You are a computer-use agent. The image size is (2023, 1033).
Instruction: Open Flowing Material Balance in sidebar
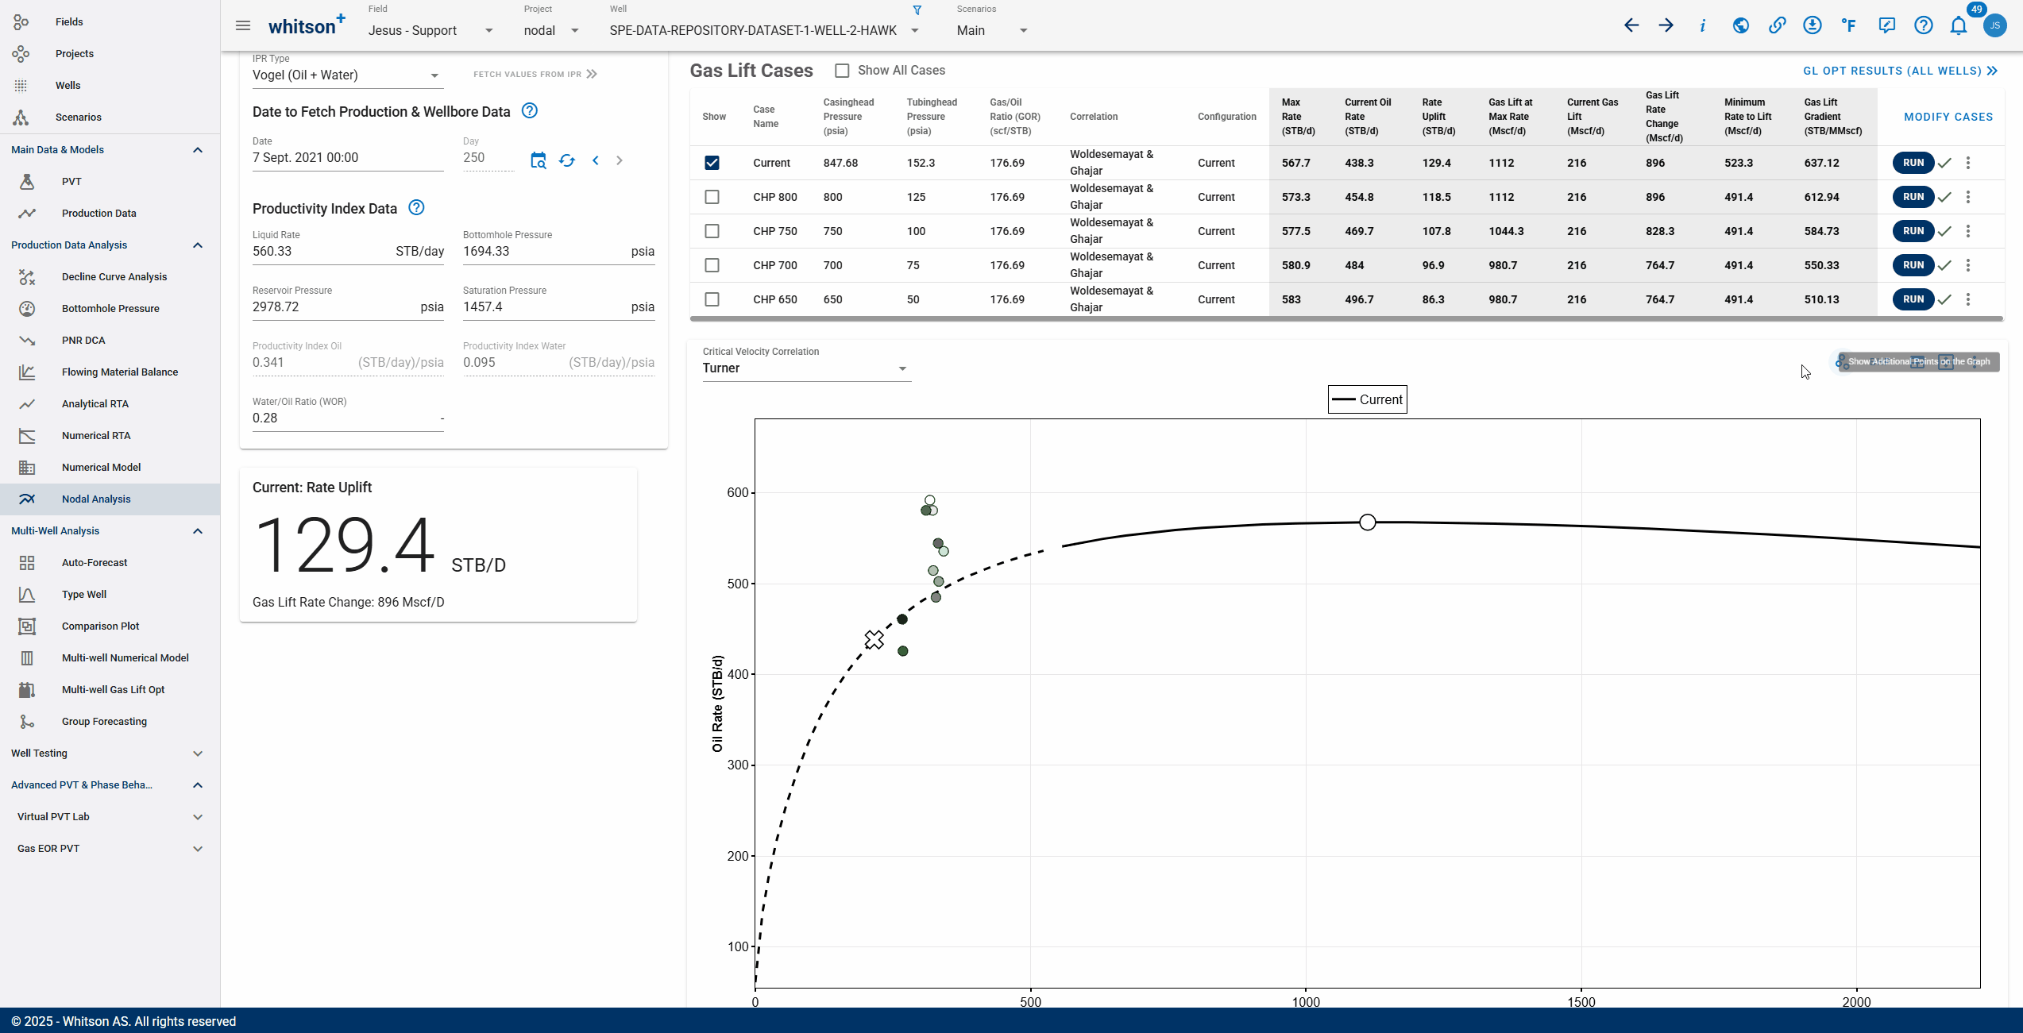tap(110, 372)
